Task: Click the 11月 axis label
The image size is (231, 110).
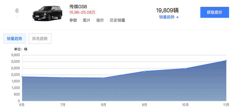Action: point(226,105)
